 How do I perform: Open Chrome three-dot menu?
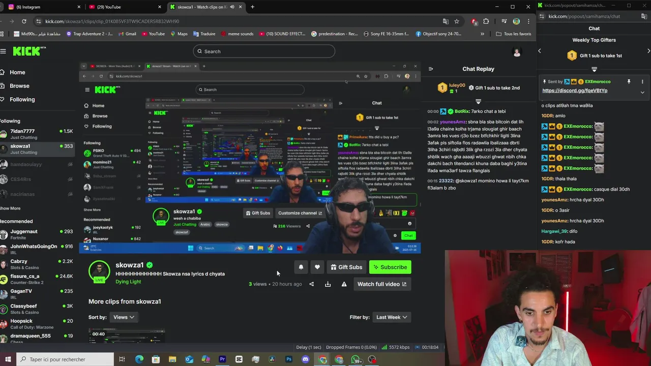528,21
